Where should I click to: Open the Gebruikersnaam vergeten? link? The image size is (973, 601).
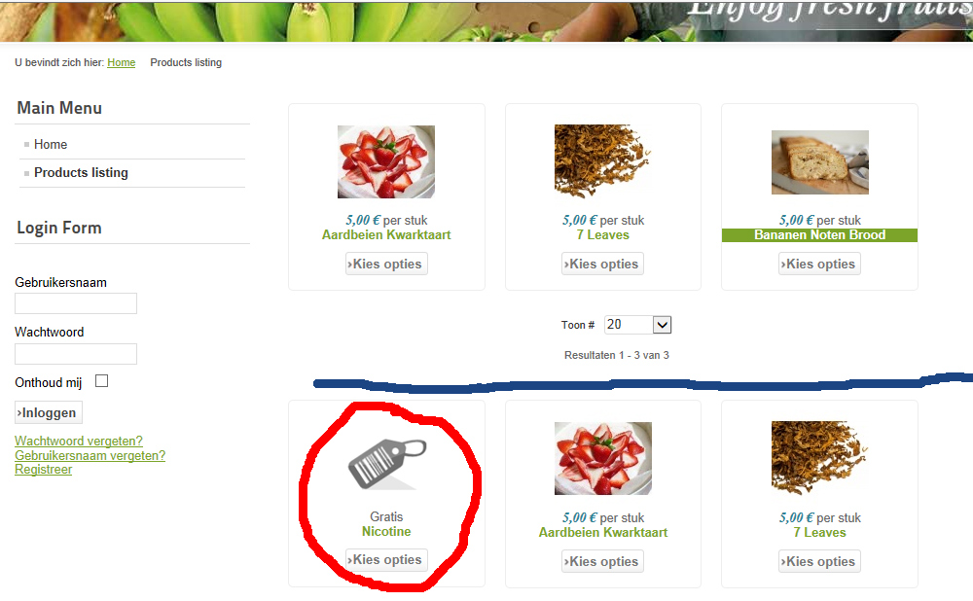(90, 455)
